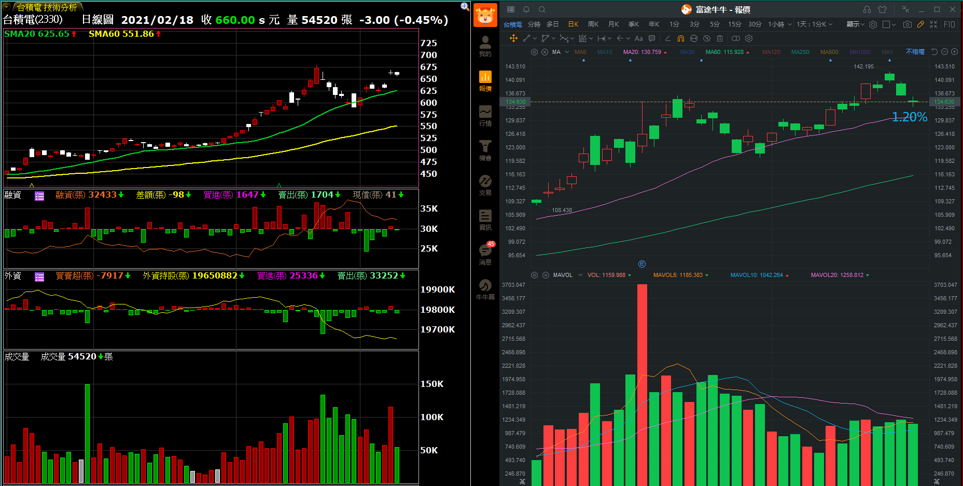Toggle the sidebar list panel icon
Viewport: 963px width, 486px height.
(x=511, y=9)
